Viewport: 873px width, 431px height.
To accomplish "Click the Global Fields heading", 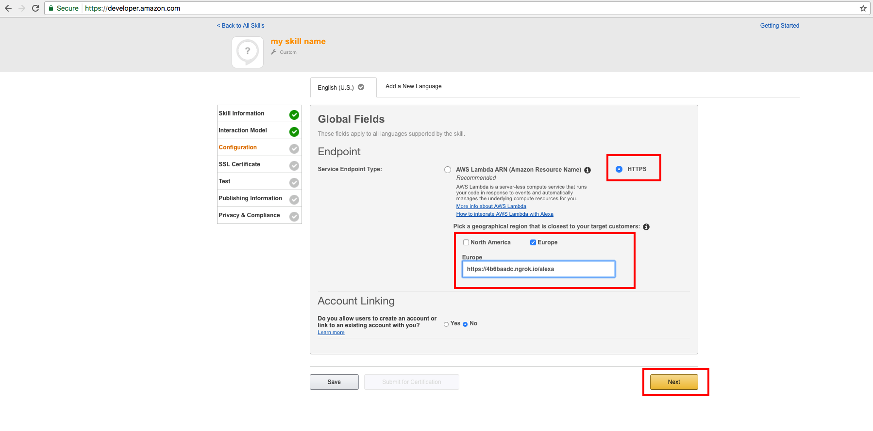I will tap(351, 119).
